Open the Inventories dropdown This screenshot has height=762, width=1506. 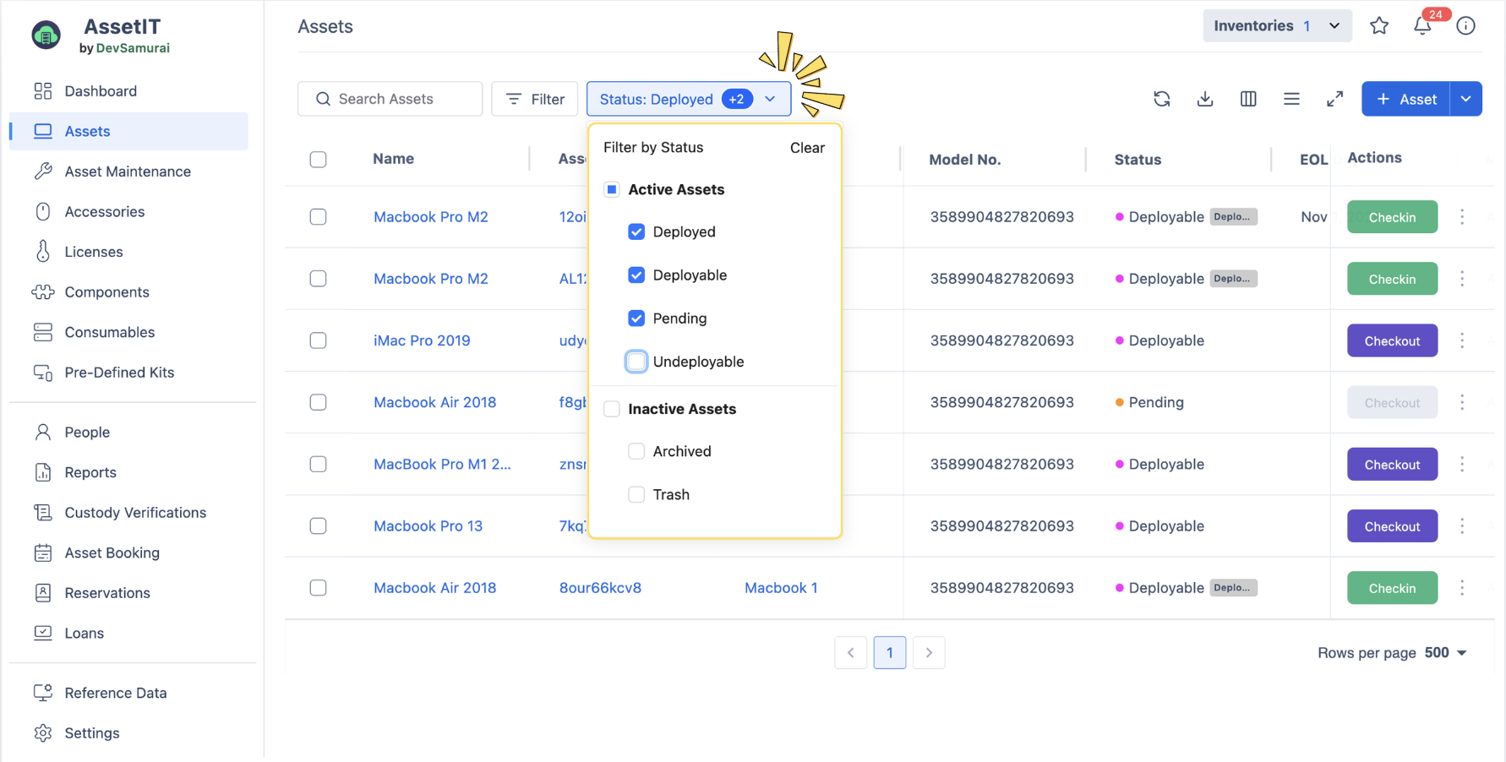click(x=1276, y=26)
